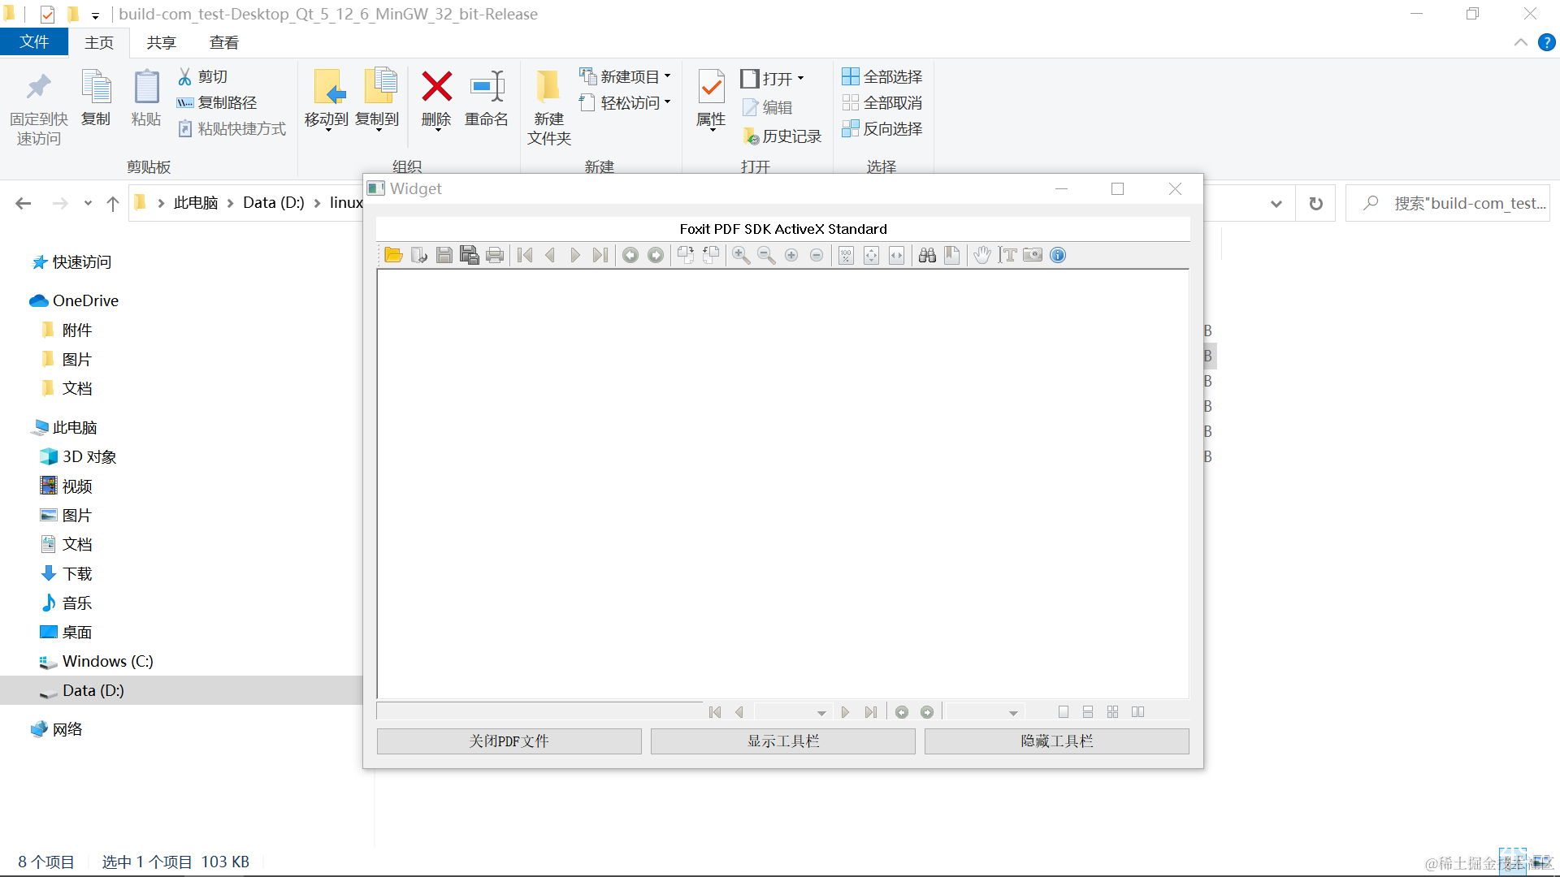The height and width of the screenshot is (877, 1560).
Task: Click the print icon in PDF toolbar
Action: pos(495,255)
